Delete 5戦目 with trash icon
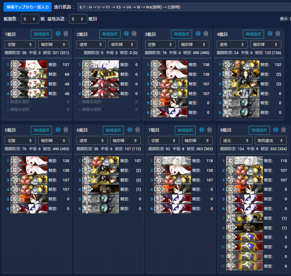 click(66, 130)
